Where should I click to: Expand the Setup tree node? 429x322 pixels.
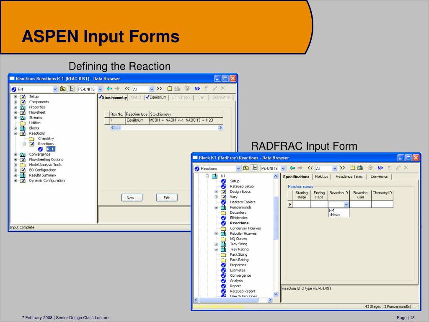[16, 97]
